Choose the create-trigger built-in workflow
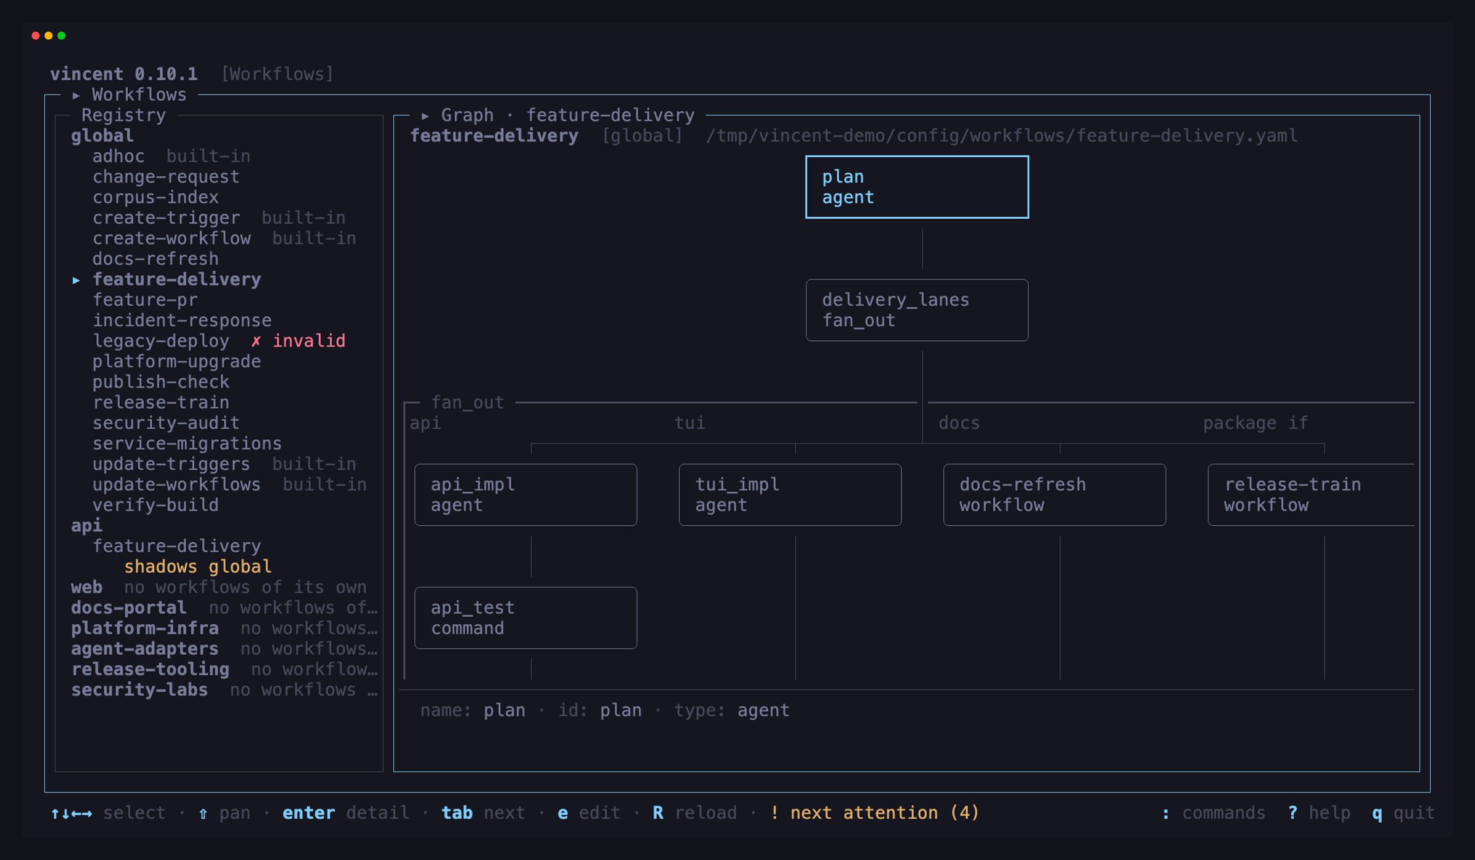The image size is (1475, 860). 219,217
